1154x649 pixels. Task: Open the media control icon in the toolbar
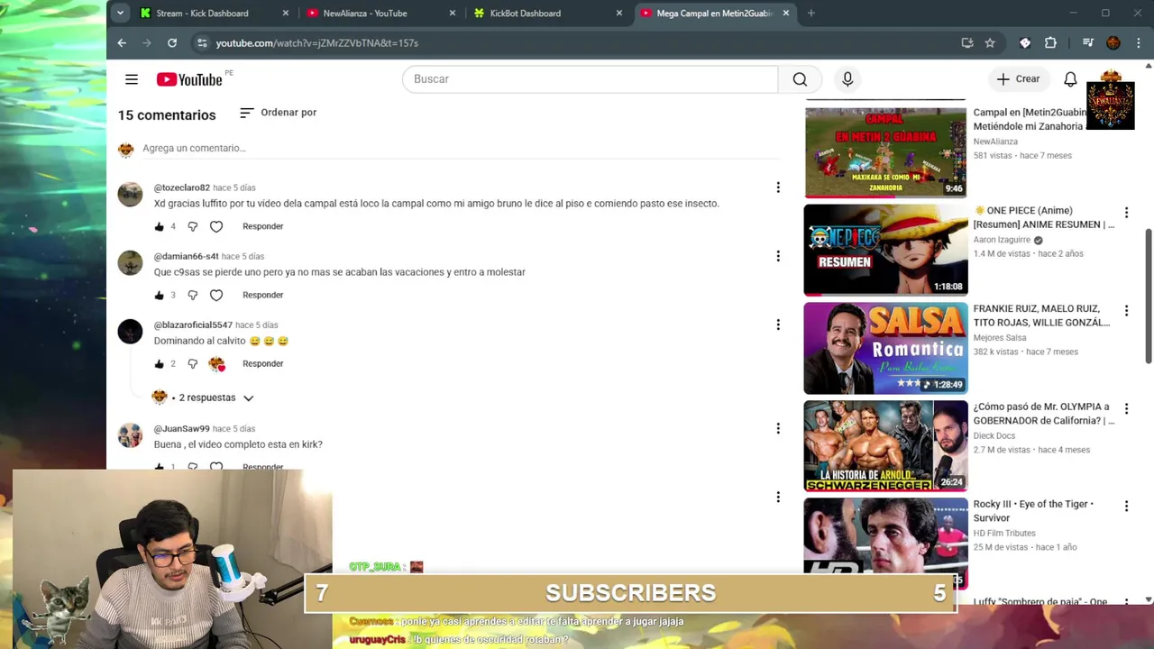1088,42
